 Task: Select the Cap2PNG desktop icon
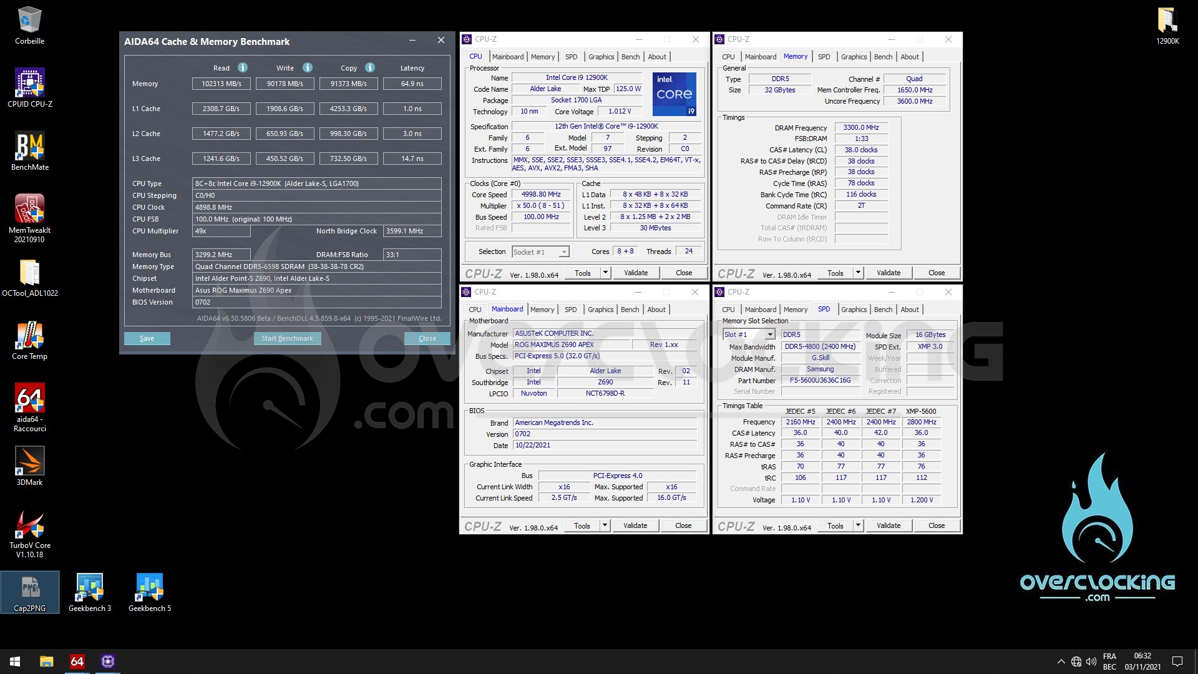tap(29, 592)
